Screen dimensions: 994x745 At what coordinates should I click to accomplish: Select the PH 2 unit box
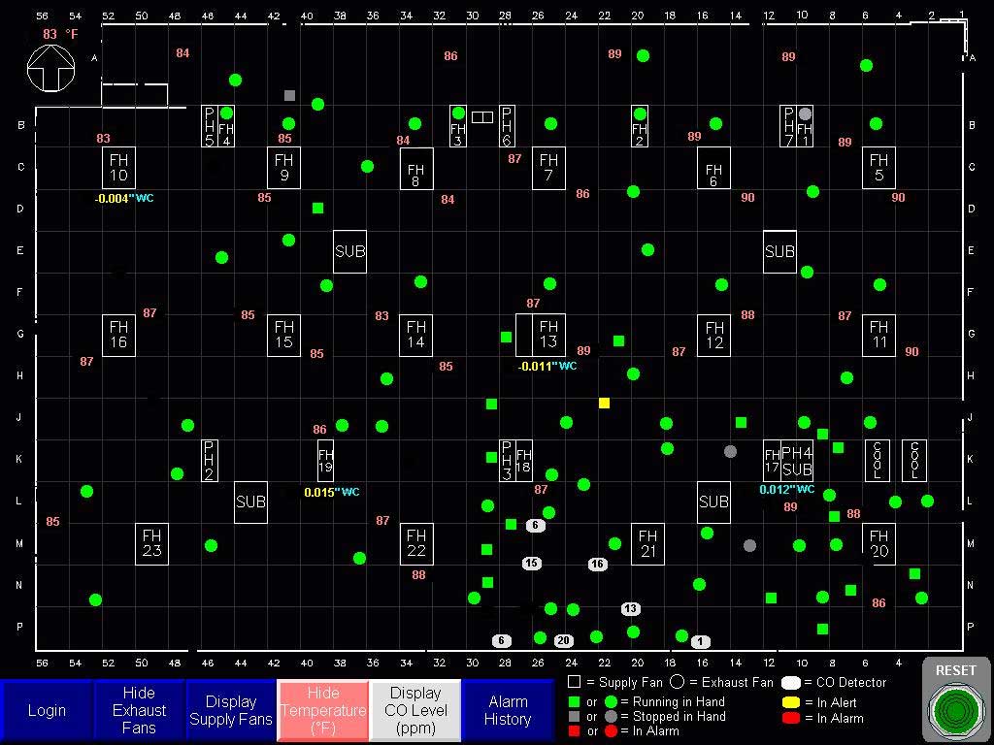point(210,461)
